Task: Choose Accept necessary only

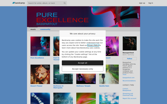Action: (x=83, y=69)
